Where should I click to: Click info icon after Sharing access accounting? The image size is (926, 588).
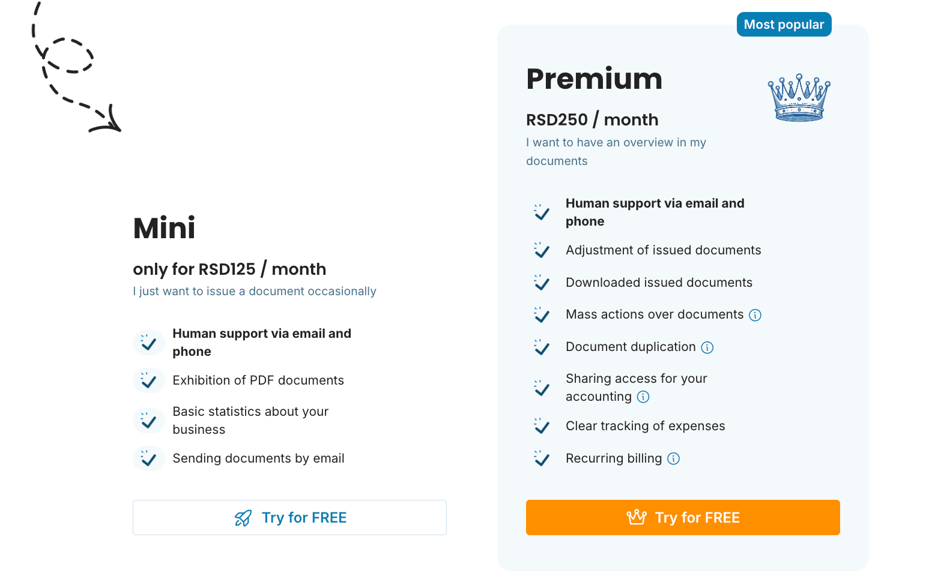(x=643, y=397)
